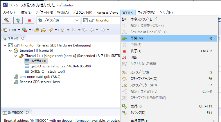Open the ウィンドウ(W) menu
Image resolution: width=221 pixels, height=122 pixels.
(x=146, y=12)
